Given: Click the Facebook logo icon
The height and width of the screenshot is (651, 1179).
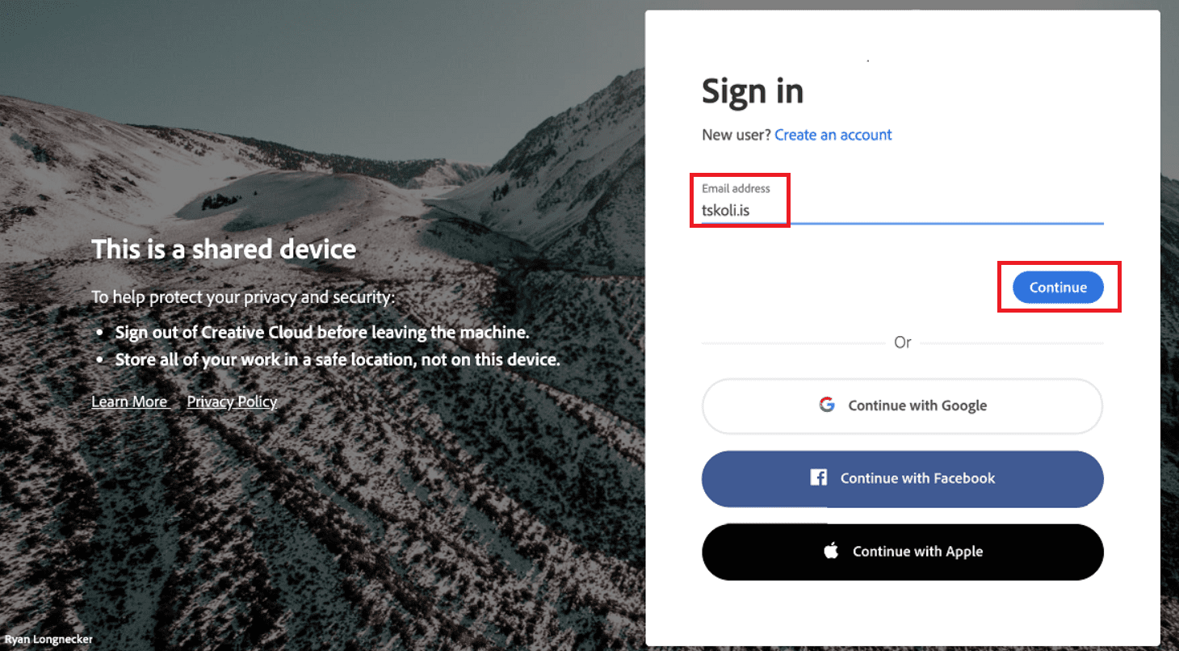Looking at the screenshot, I should pyautogui.click(x=819, y=477).
